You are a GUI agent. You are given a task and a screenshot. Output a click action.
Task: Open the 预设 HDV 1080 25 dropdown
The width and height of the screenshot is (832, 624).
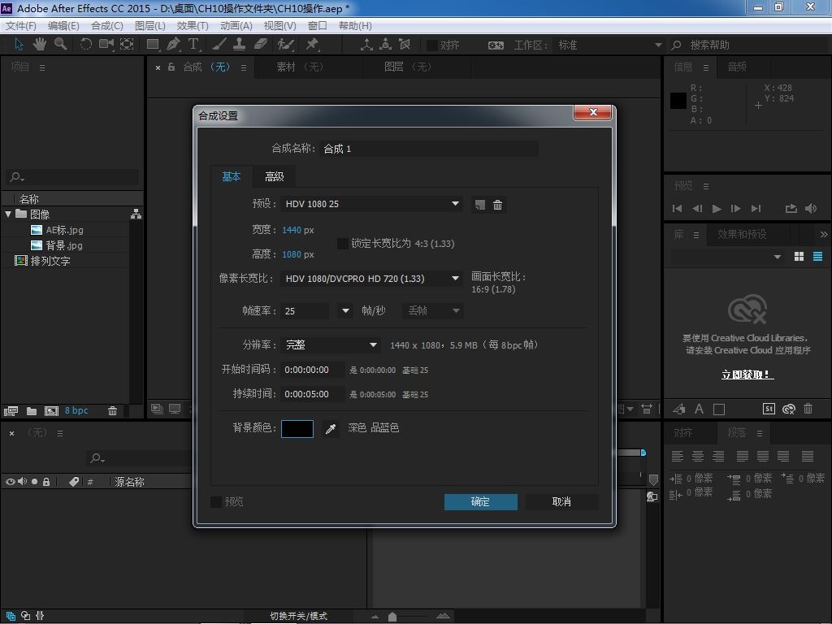point(371,204)
